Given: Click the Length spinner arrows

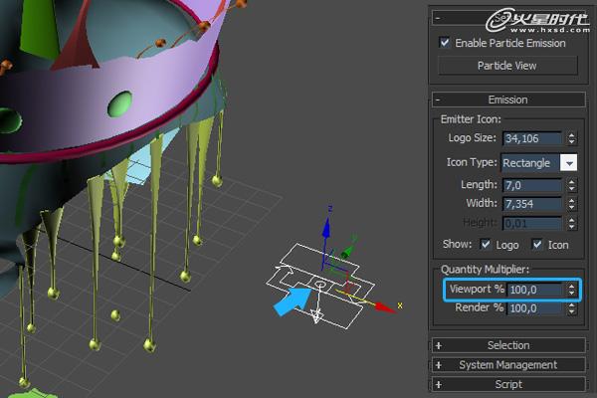Looking at the screenshot, I should [571, 184].
